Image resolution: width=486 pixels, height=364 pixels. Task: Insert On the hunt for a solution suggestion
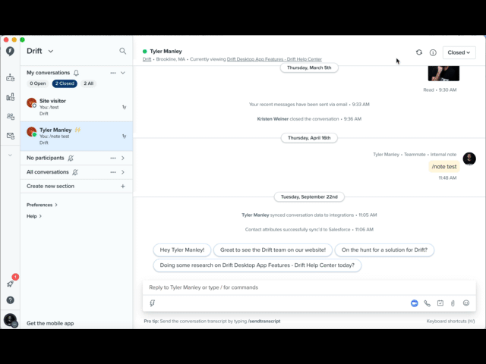384,249
